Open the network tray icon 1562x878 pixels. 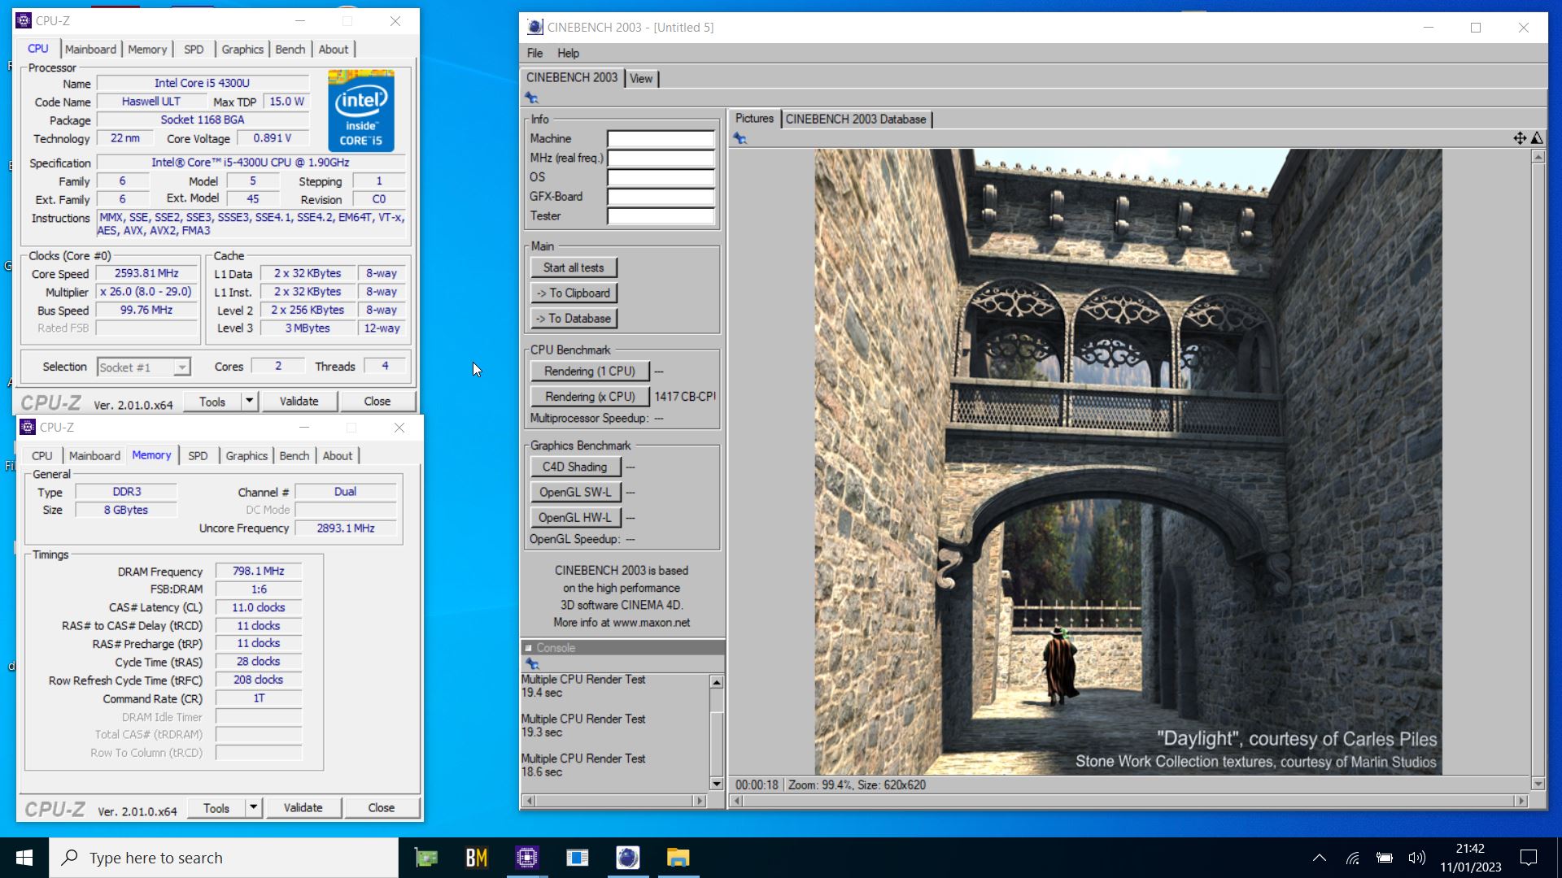(1352, 858)
